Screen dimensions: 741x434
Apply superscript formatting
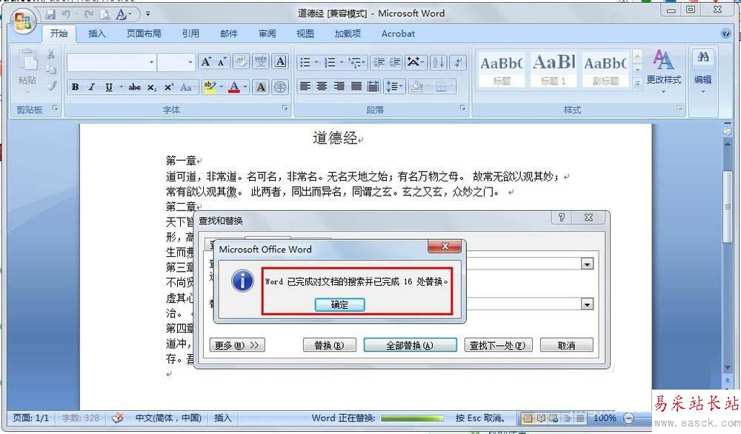[169, 87]
